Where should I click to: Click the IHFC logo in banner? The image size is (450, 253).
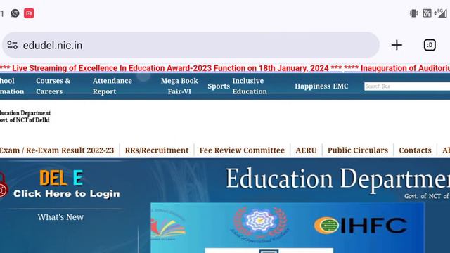[x=361, y=225]
